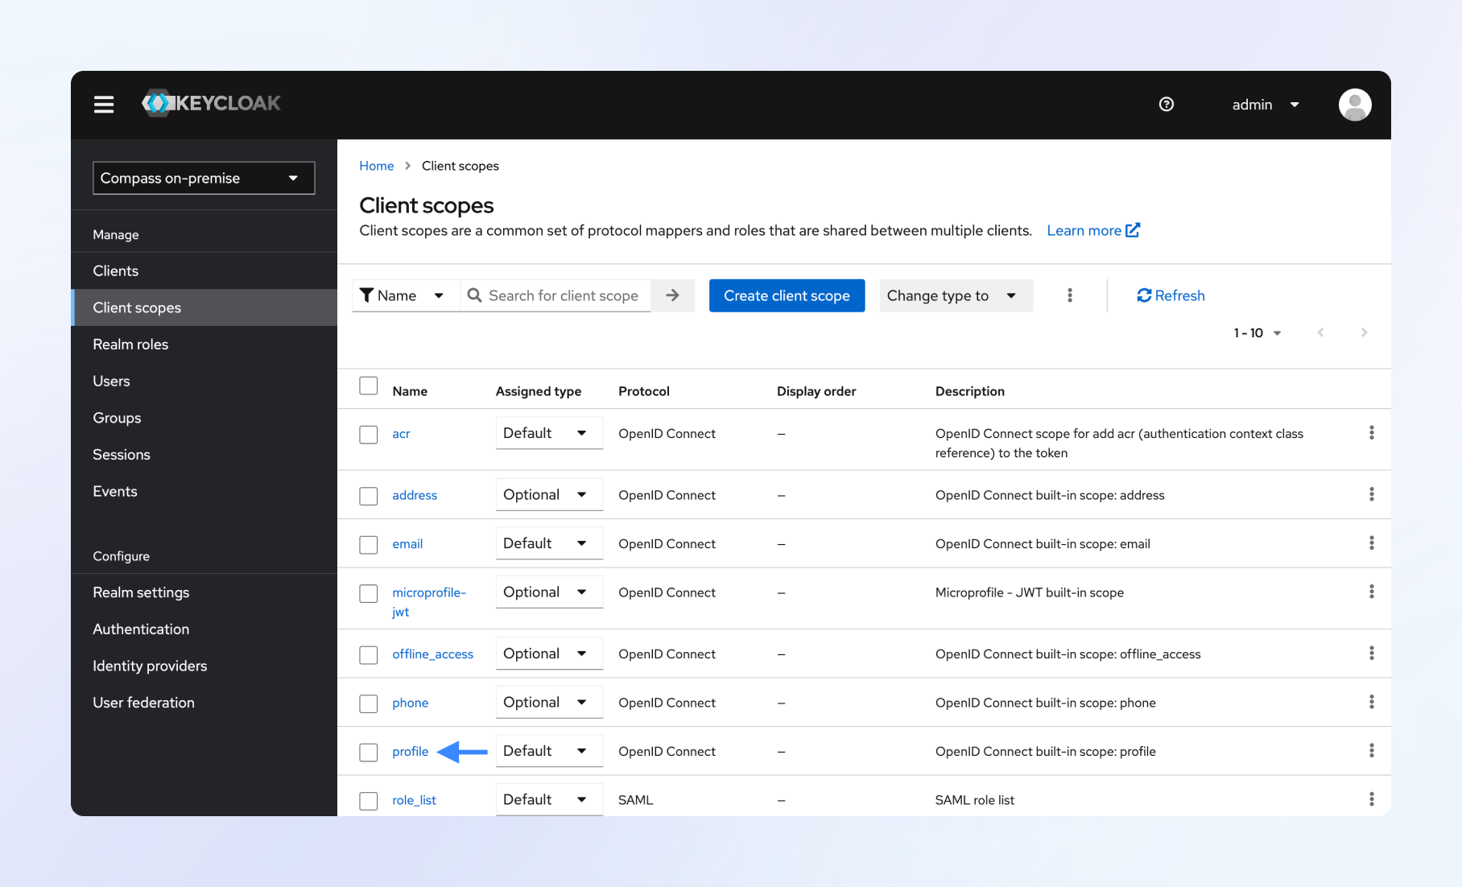The image size is (1462, 887).
Task: Click the help question mark icon
Action: 1166,105
